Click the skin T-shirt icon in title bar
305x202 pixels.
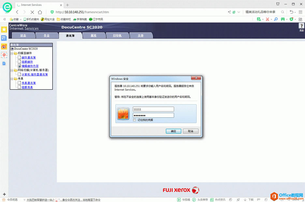[x=278, y=4]
